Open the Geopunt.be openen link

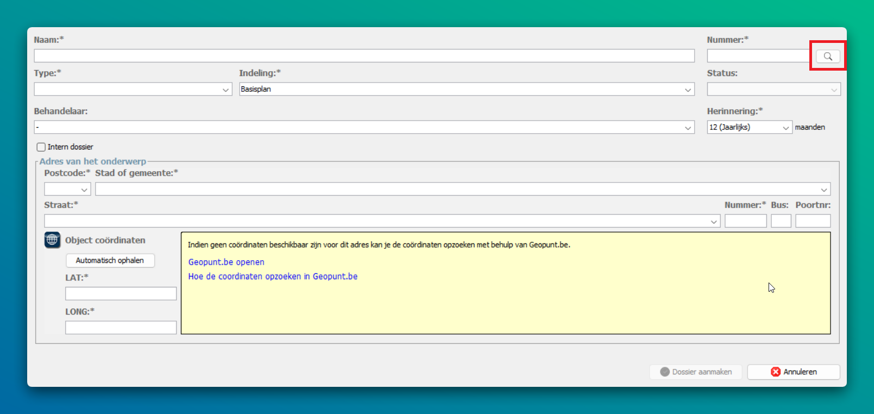tap(226, 262)
